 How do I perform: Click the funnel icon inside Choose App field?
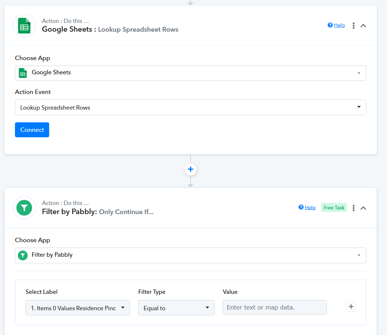coord(23,255)
